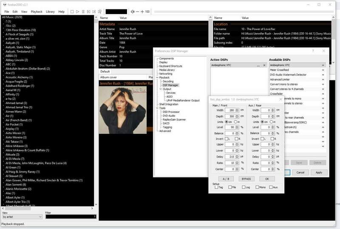
Task: Check the Mono setup checkbox
Action: tap(257, 187)
